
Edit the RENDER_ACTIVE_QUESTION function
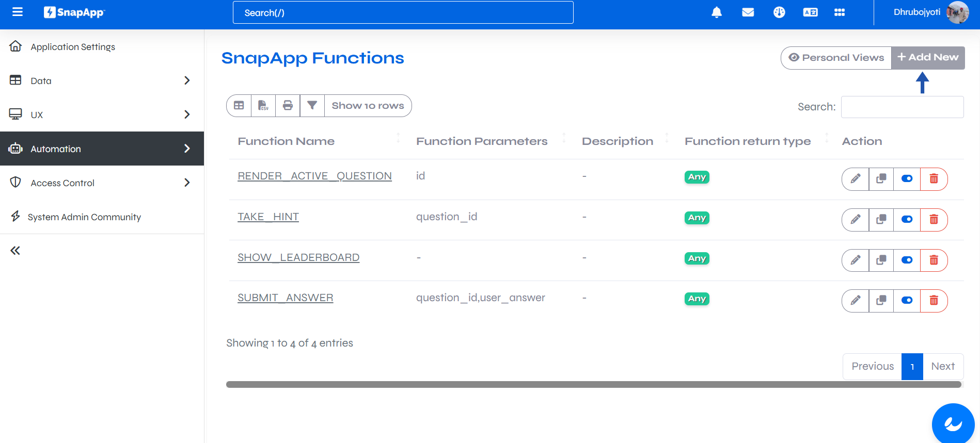coord(856,179)
